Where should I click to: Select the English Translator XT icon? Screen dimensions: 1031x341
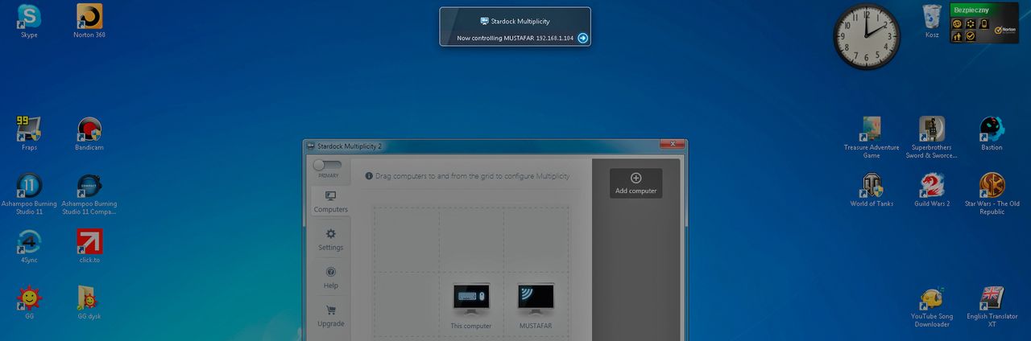click(x=992, y=306)
